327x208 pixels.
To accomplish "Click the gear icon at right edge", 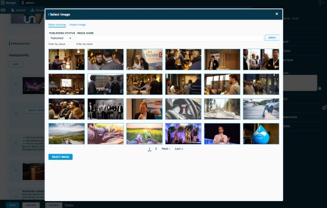I will click(324, 108).
